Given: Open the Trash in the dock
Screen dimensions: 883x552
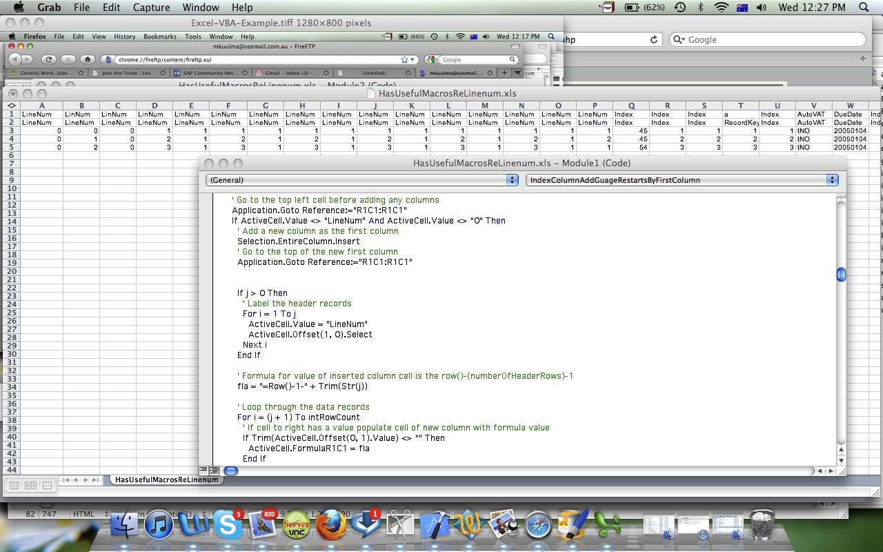Looking at the screenshot, I should click(762, 526).
